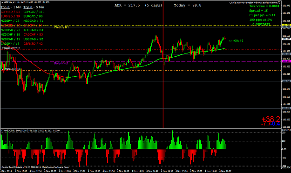Select the 'NZDUSD / 23' entry
291x173 pixels.
[11, 30]
